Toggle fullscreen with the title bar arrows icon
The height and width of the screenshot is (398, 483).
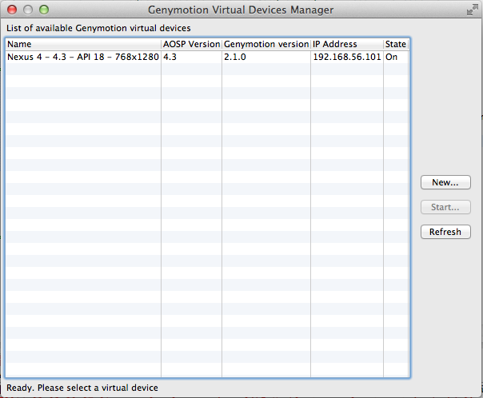[x=473, y=10]
